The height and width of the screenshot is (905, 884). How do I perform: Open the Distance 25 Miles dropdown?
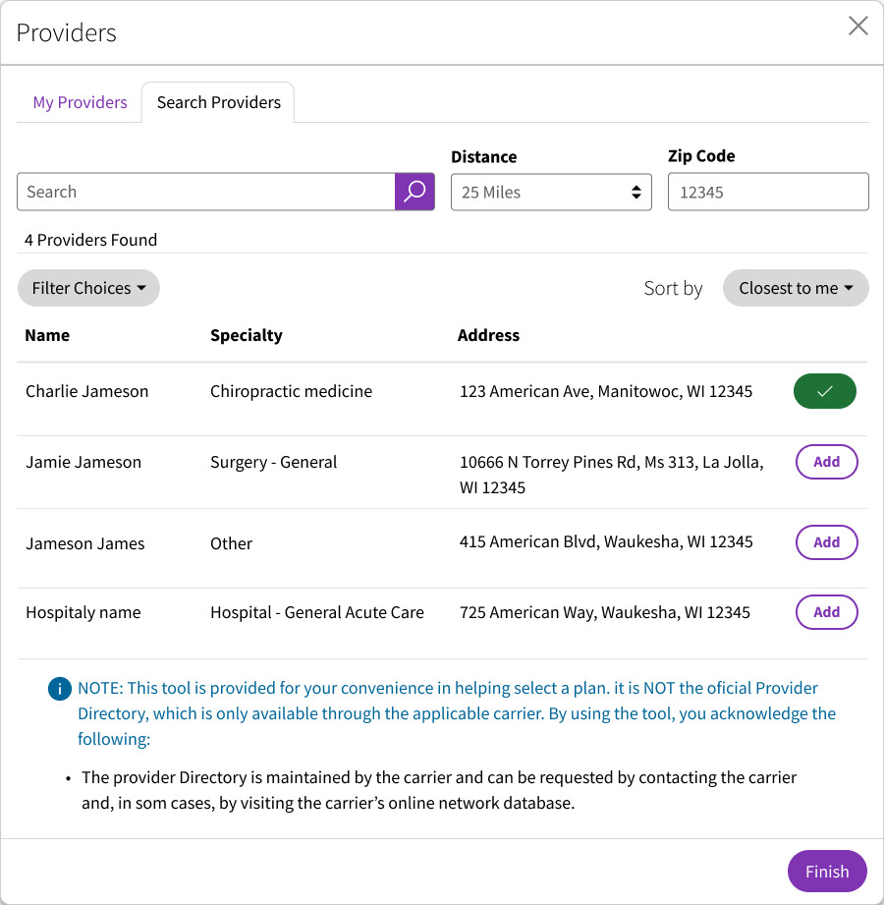click(550, 193)
